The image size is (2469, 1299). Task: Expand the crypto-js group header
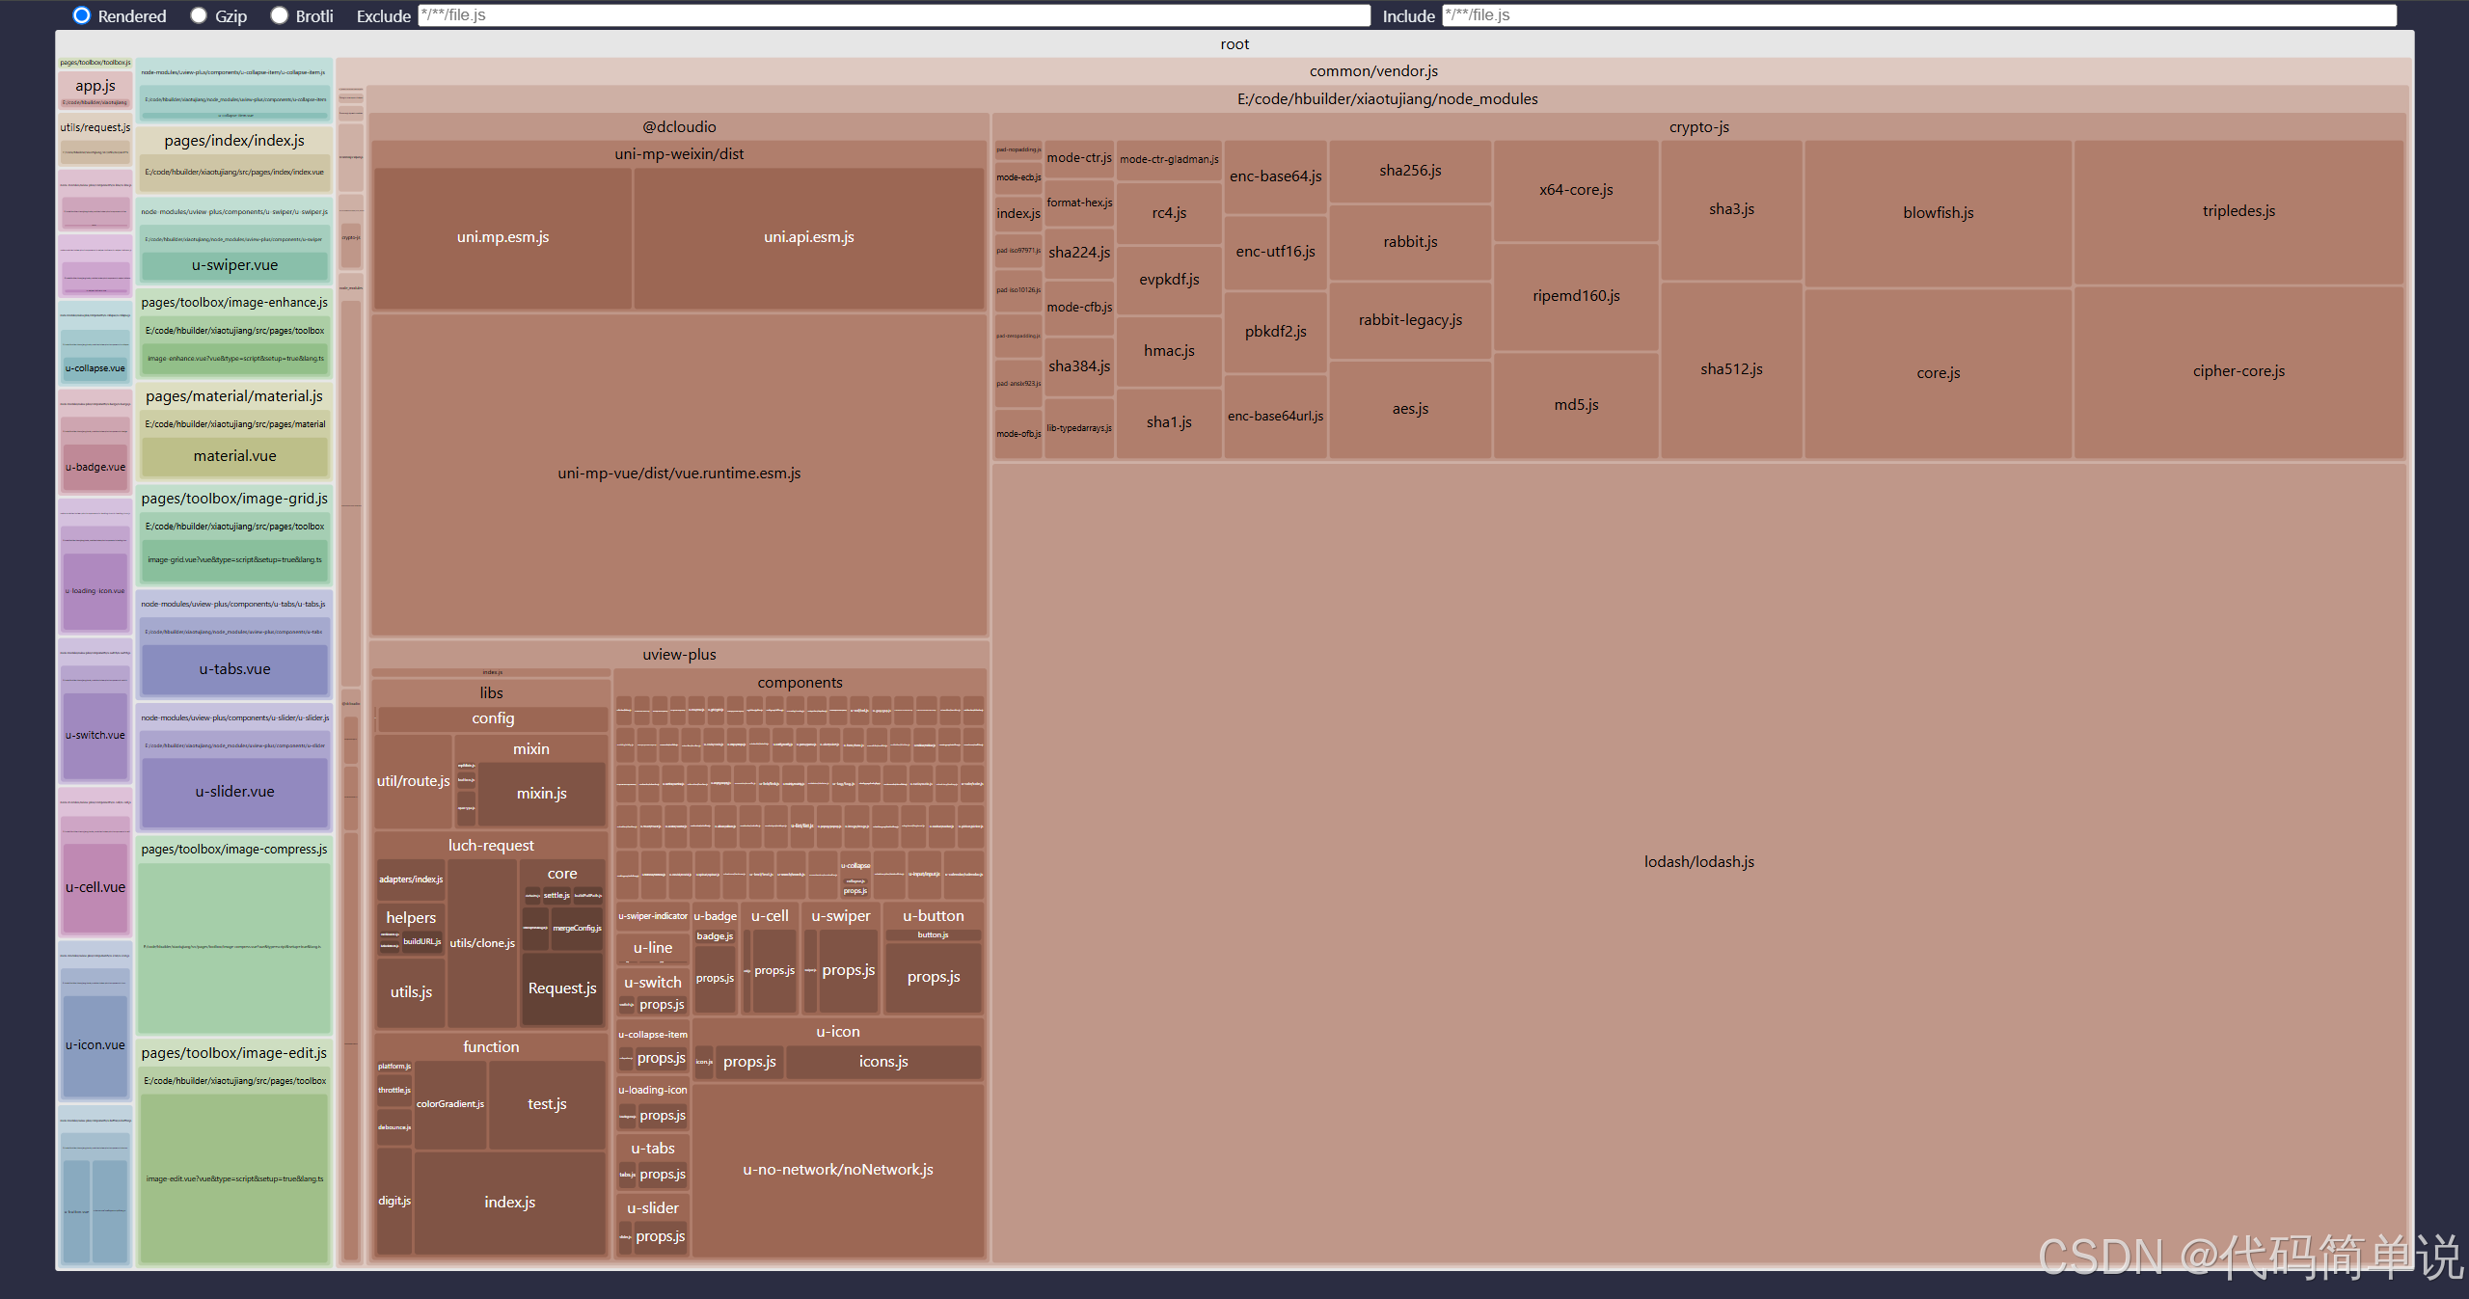click(1698, 127)
